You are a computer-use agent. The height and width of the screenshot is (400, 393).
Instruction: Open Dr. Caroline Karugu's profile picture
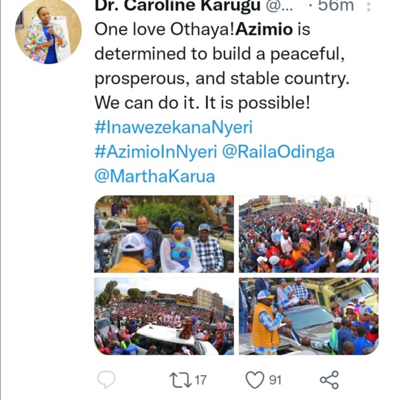coord(48,31)
